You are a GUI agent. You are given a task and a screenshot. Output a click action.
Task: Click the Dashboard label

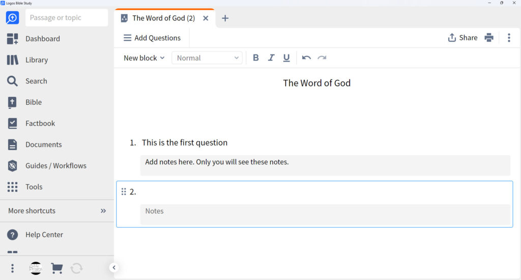pyautogui.click(x=43, y=39)
